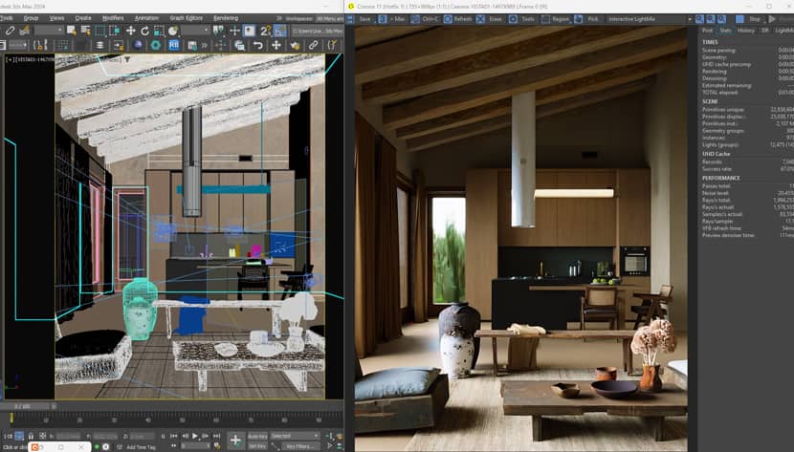Toggle Auto Key mode

pyautogui.click(x=257, y=436)
